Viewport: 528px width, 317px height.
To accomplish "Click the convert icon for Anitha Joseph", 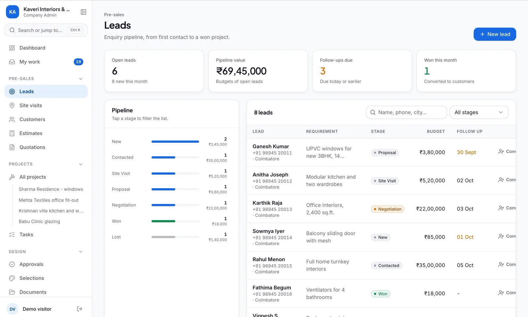I will tap(501, 180).
